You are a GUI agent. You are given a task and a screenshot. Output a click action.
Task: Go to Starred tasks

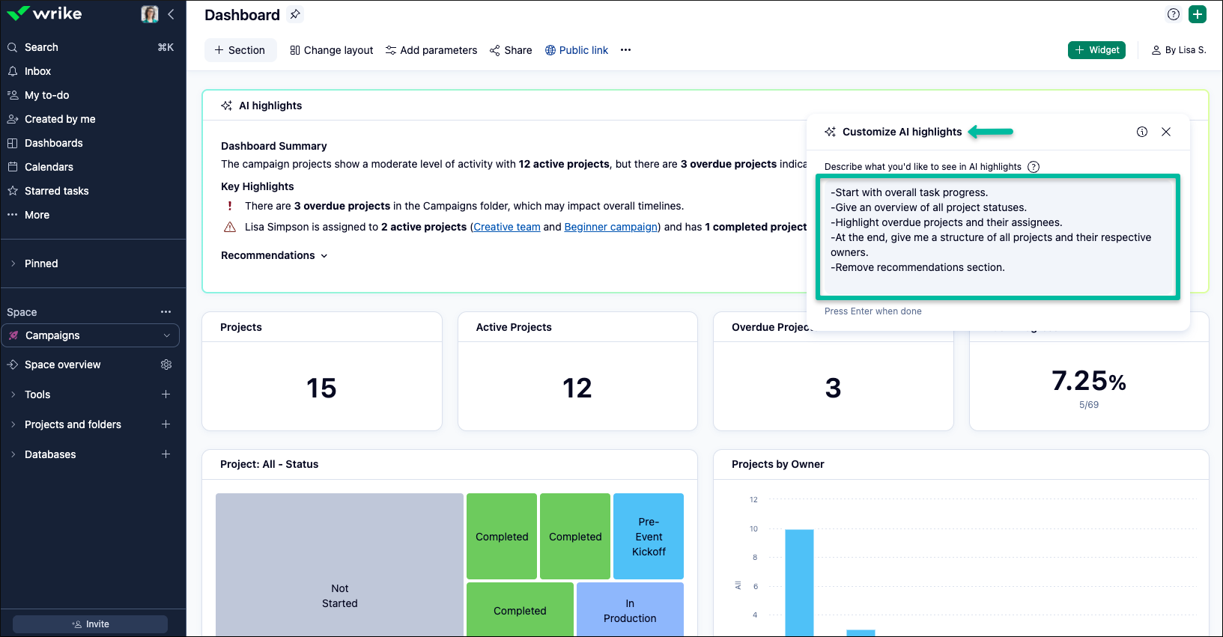point(56,191)
